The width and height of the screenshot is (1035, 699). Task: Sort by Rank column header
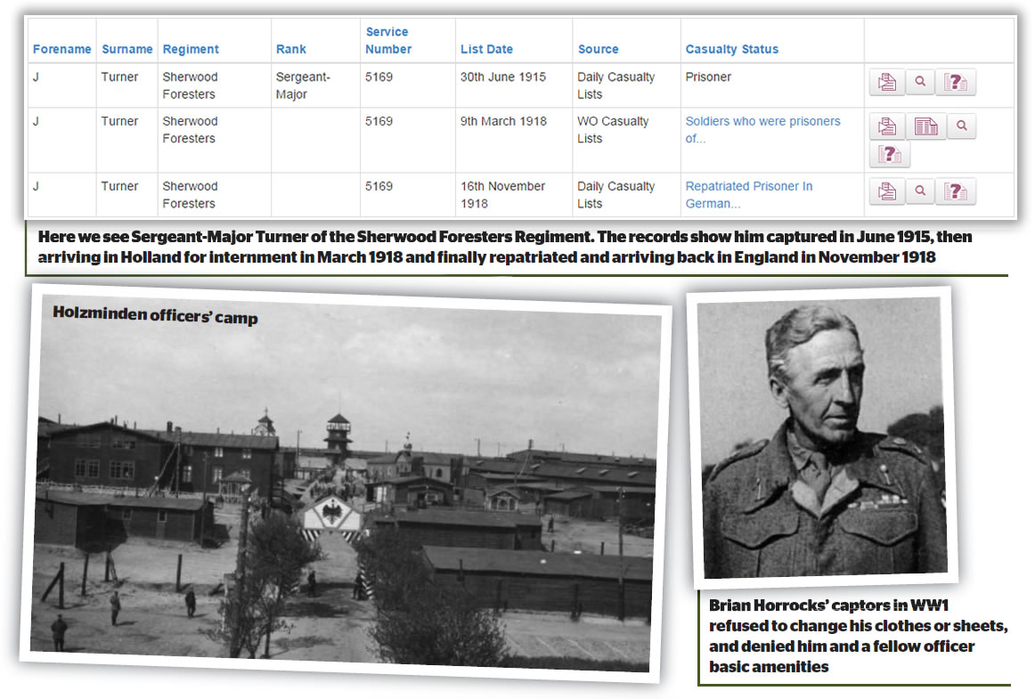click(291, 49)
